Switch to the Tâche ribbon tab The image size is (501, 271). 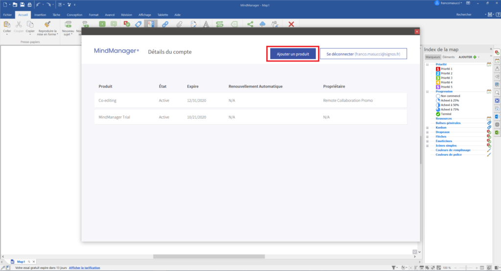coord(56,15)
